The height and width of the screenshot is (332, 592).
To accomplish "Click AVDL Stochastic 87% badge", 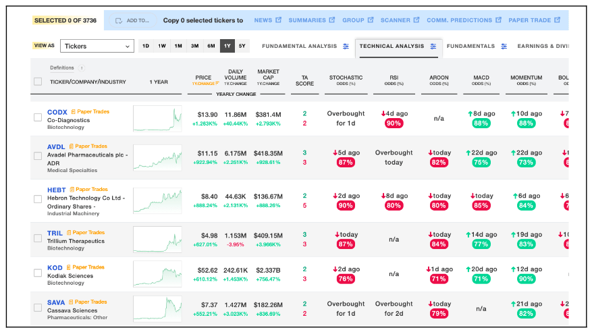I will pos(346,163).
